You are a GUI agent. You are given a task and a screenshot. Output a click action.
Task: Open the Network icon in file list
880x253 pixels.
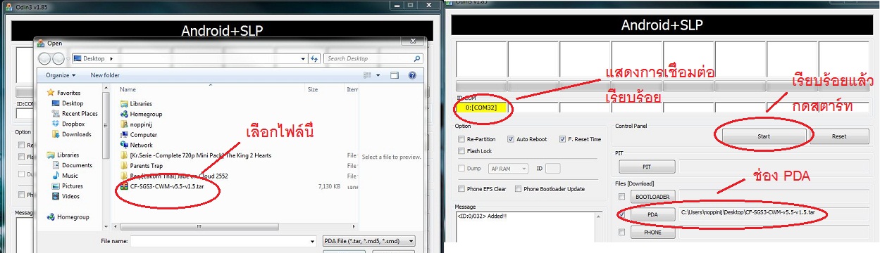tap(124, 145)
